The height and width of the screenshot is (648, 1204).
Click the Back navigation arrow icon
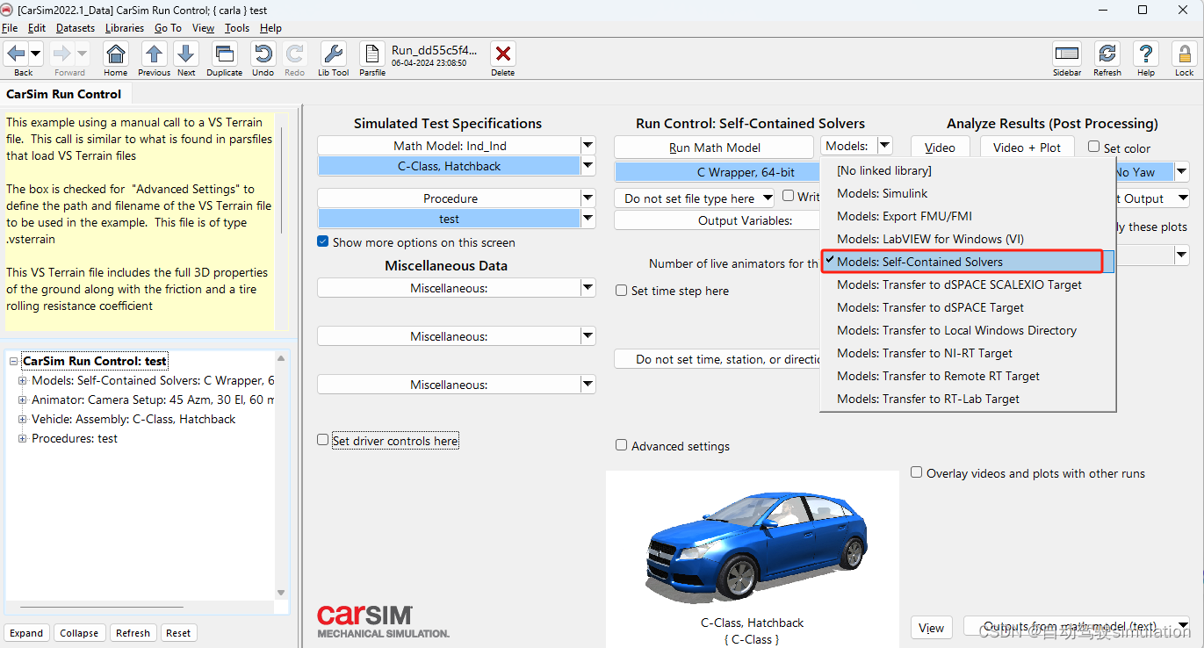pyautogui.click(x=17, y=53)
